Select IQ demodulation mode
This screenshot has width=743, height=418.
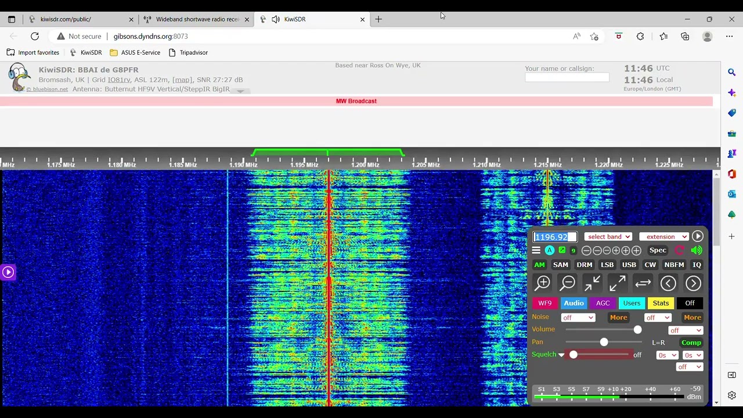coord(697,265)
